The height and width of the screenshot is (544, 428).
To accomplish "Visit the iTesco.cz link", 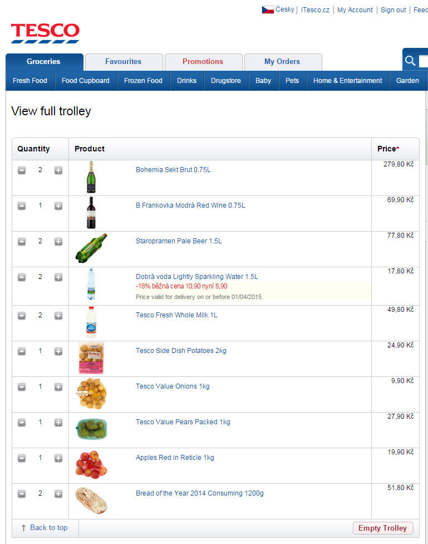I will pos(315,9).
